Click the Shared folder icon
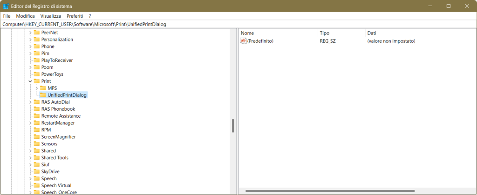Viewport: 477px width, 195px height. [37, 151]
